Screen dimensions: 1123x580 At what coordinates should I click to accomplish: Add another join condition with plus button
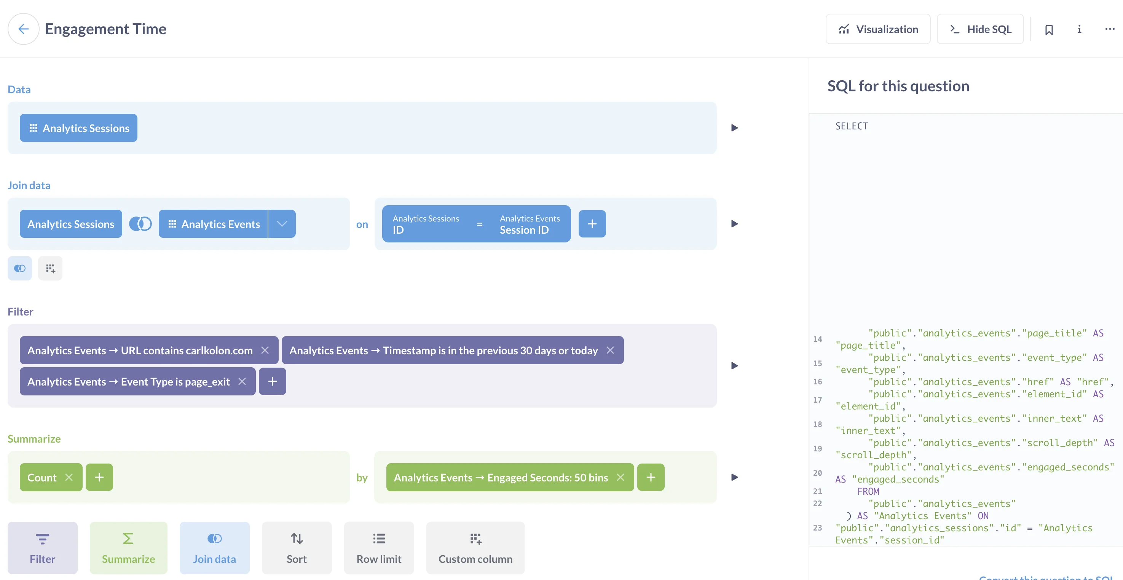pyautogui.click(x=592, y=224)
